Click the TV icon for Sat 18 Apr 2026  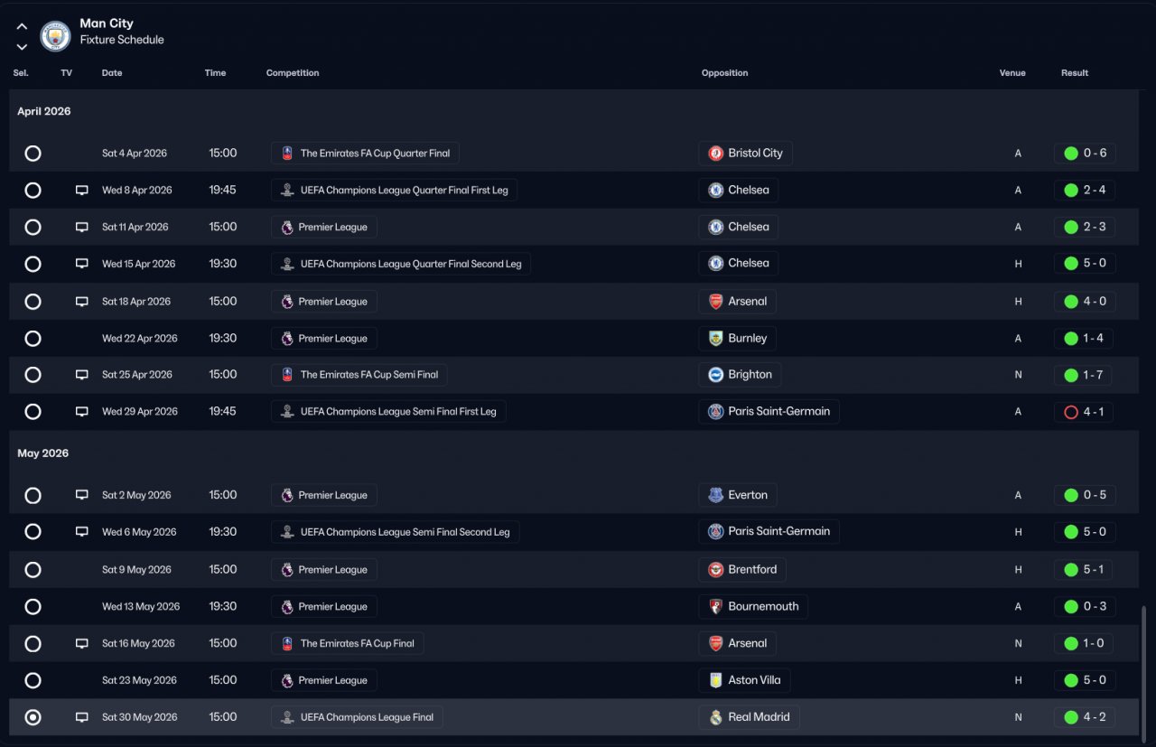pyautogui.click(x=82, y=302)
